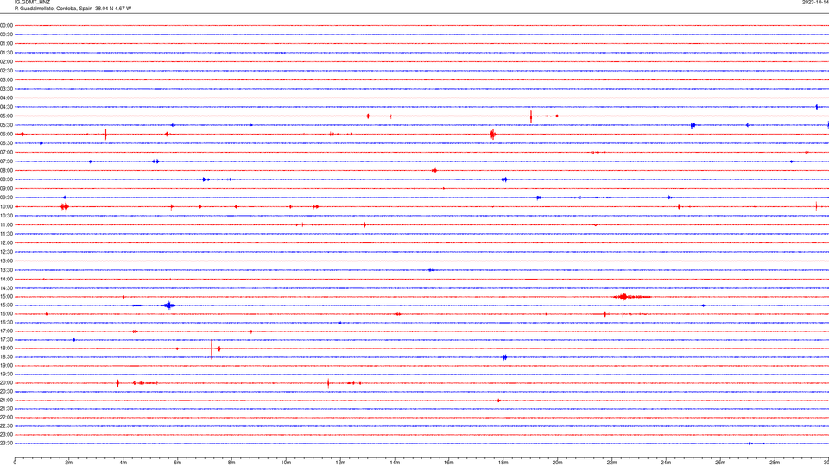Select the tall red spike on the 18:00 trace

click(212, 349)
